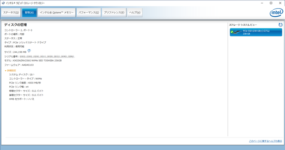Click the Intel logo
The width and height of the screenshot is (285, 150).
point(276,13)
